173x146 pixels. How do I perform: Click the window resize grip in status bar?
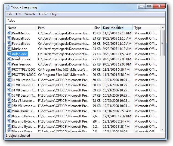pyautogui.click(x=164, y=137)
